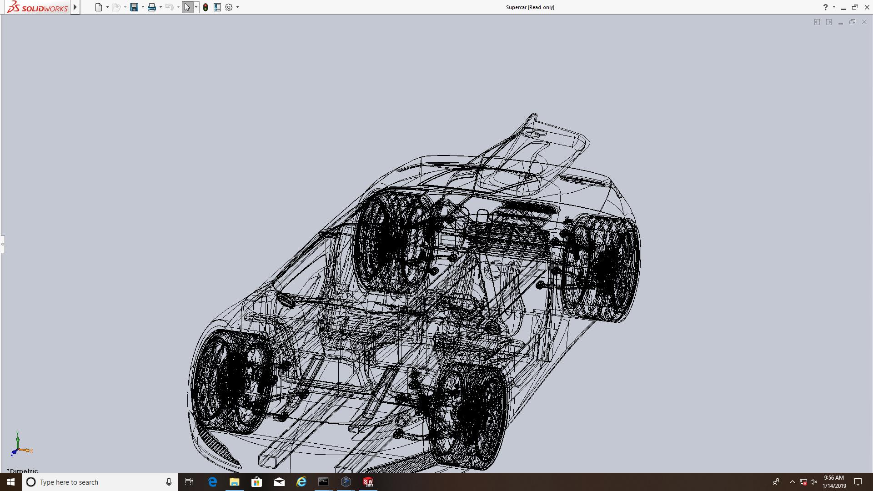Click the Print icon

click(x=152, y=7)
